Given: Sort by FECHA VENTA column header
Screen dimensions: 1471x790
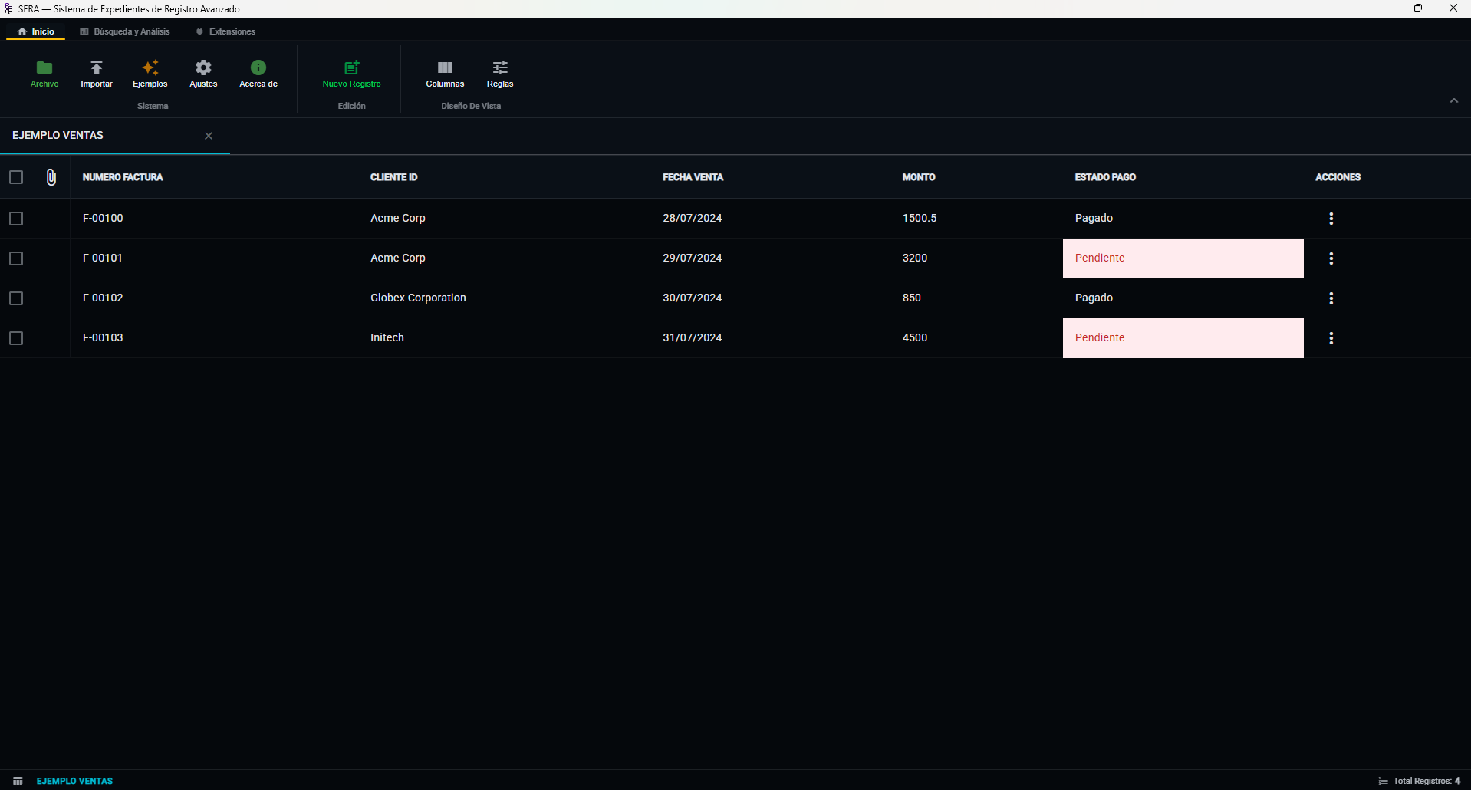Looking at the screenshot, I should (693, 177).
